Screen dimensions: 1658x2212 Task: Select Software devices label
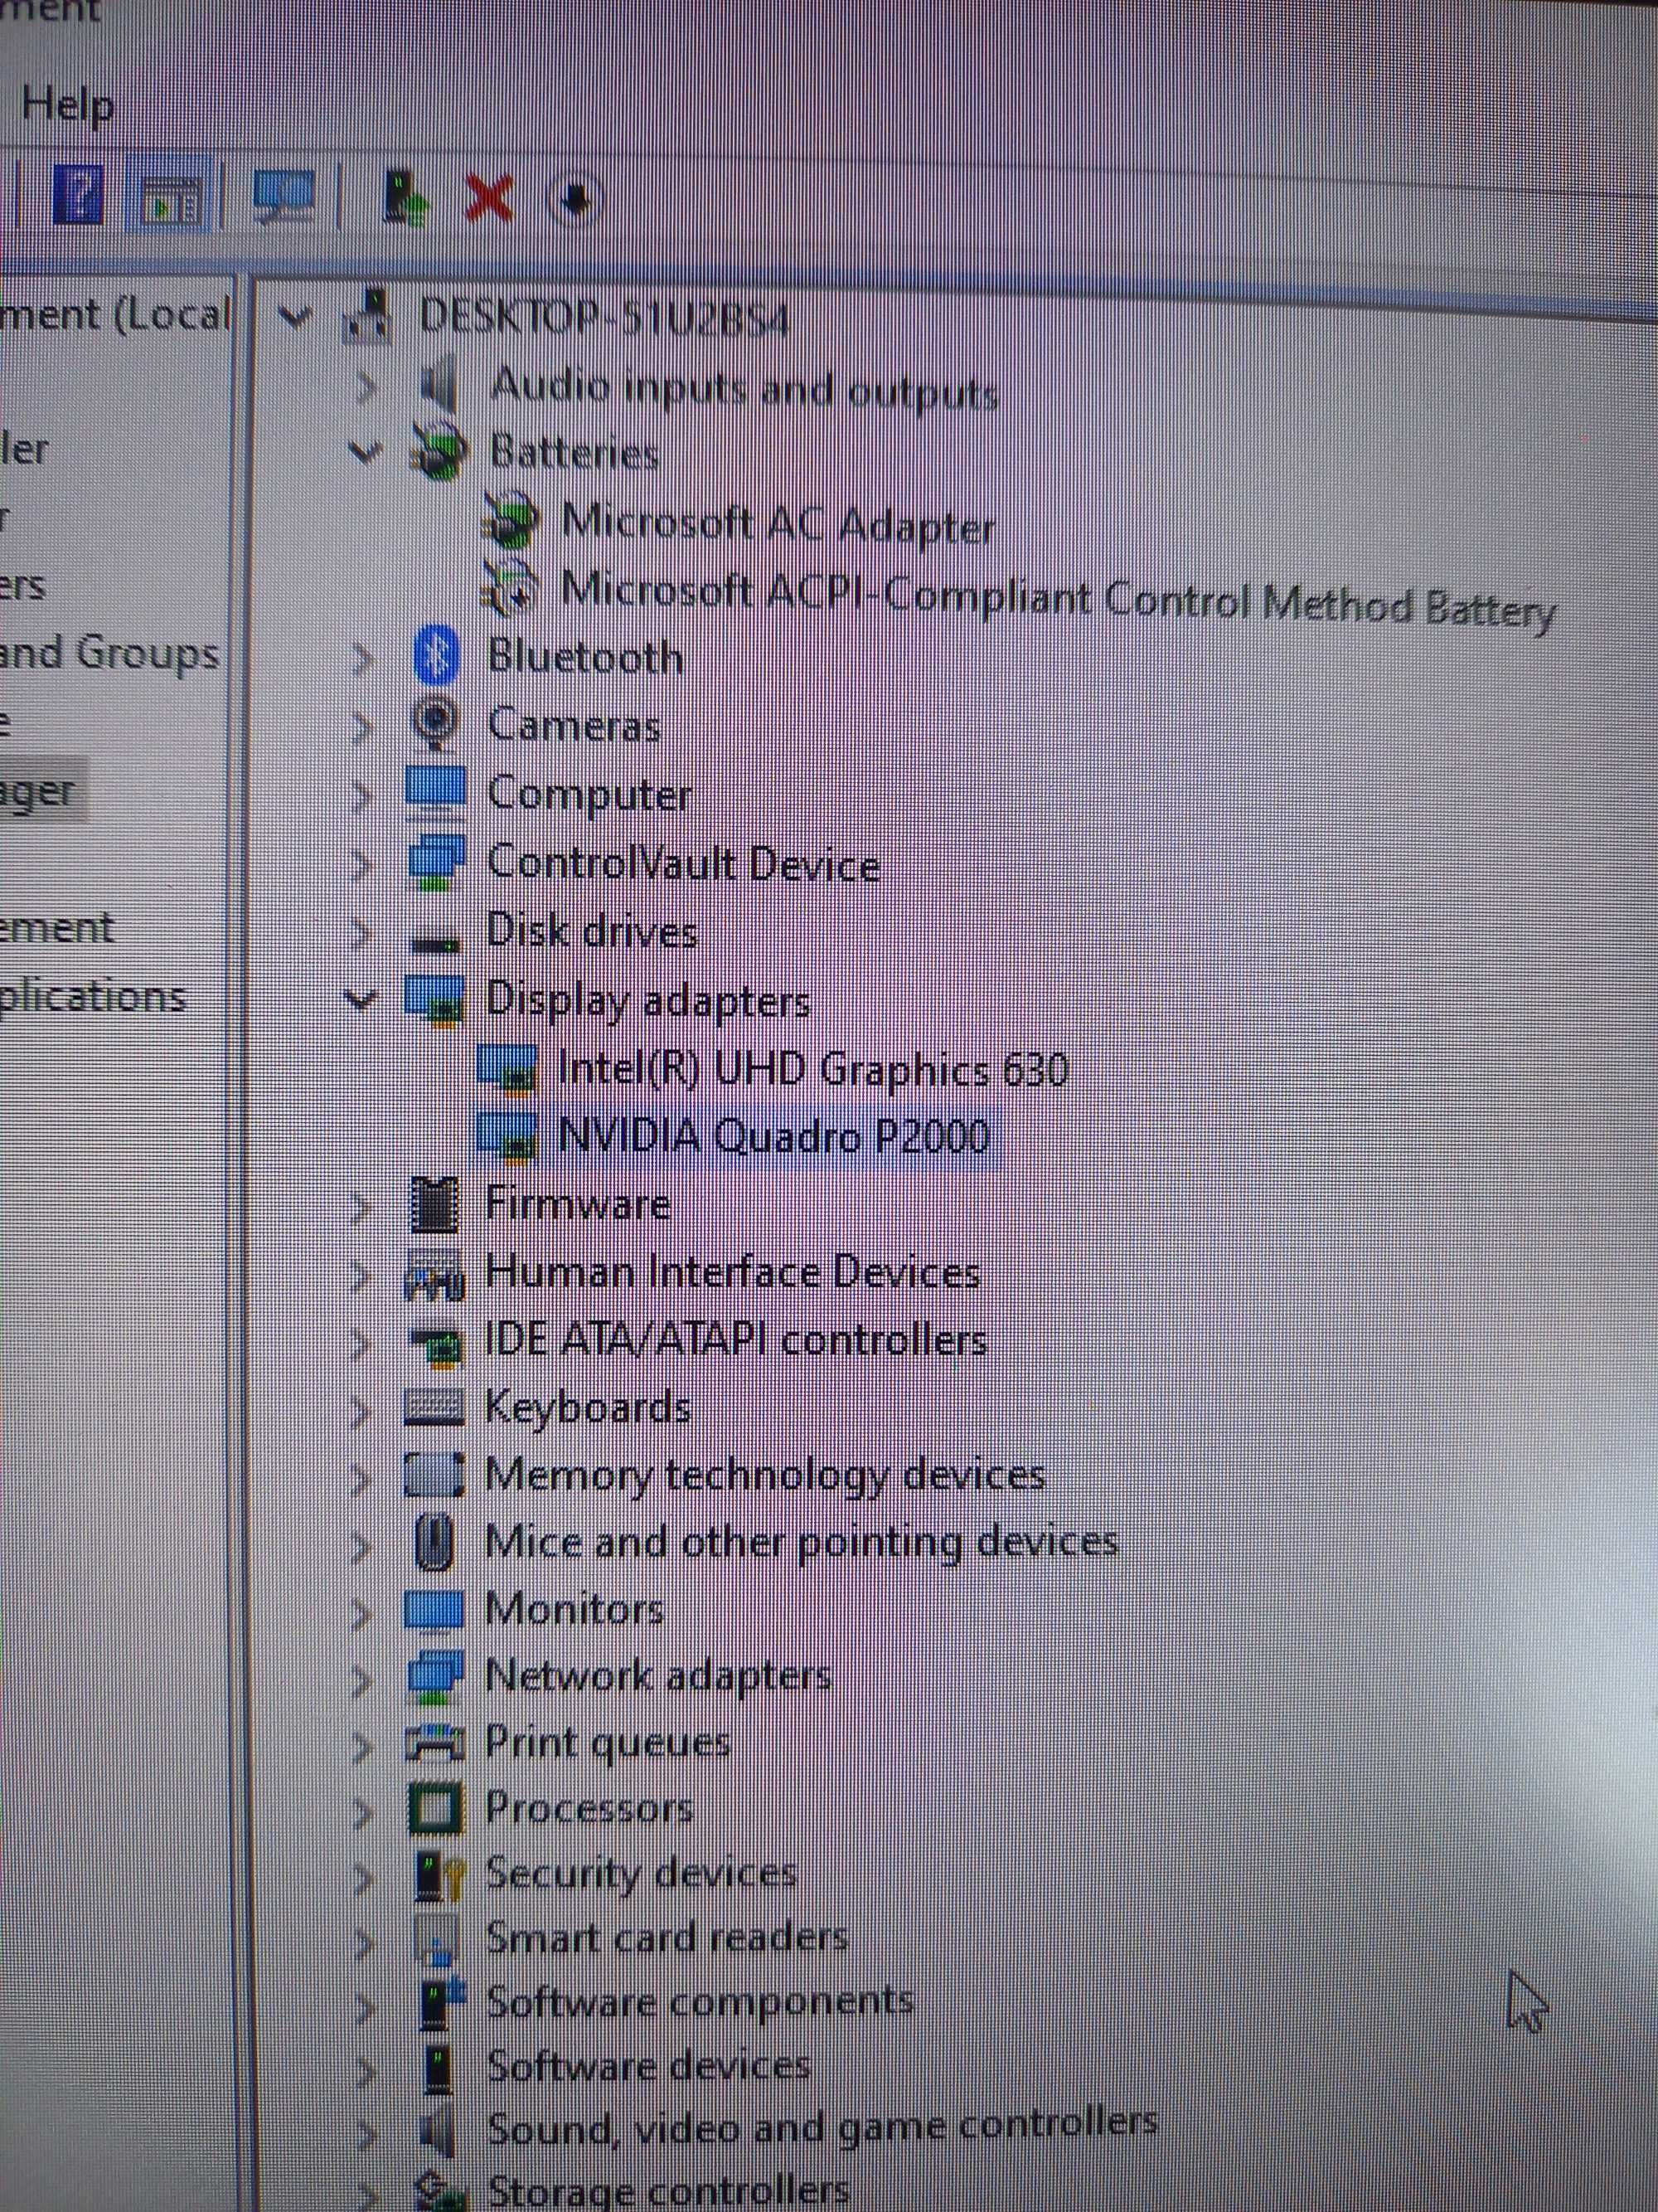pos(647,2067)
